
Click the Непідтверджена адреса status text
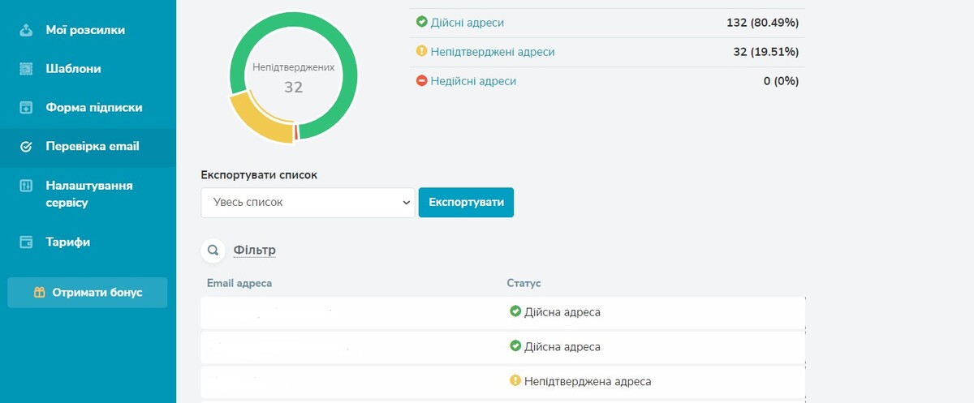point(588,381)
